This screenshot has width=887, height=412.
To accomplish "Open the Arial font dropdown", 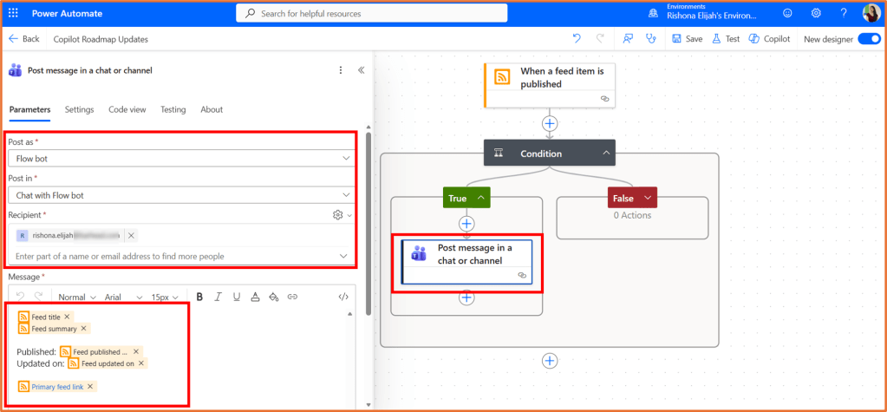I will pyautogui.click(x=123, y=298).
